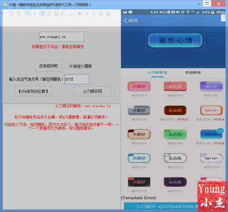Minimize the window from the title bar

tap(199, 4)
